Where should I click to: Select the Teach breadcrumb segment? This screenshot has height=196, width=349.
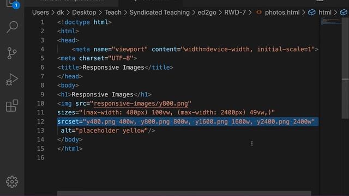(113, 13)
